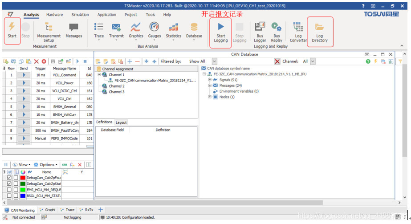Enable visibility checkbox for BSGL_SCU_MM_STATU
This screenshot has width=411, height=224.
point(9,195)
